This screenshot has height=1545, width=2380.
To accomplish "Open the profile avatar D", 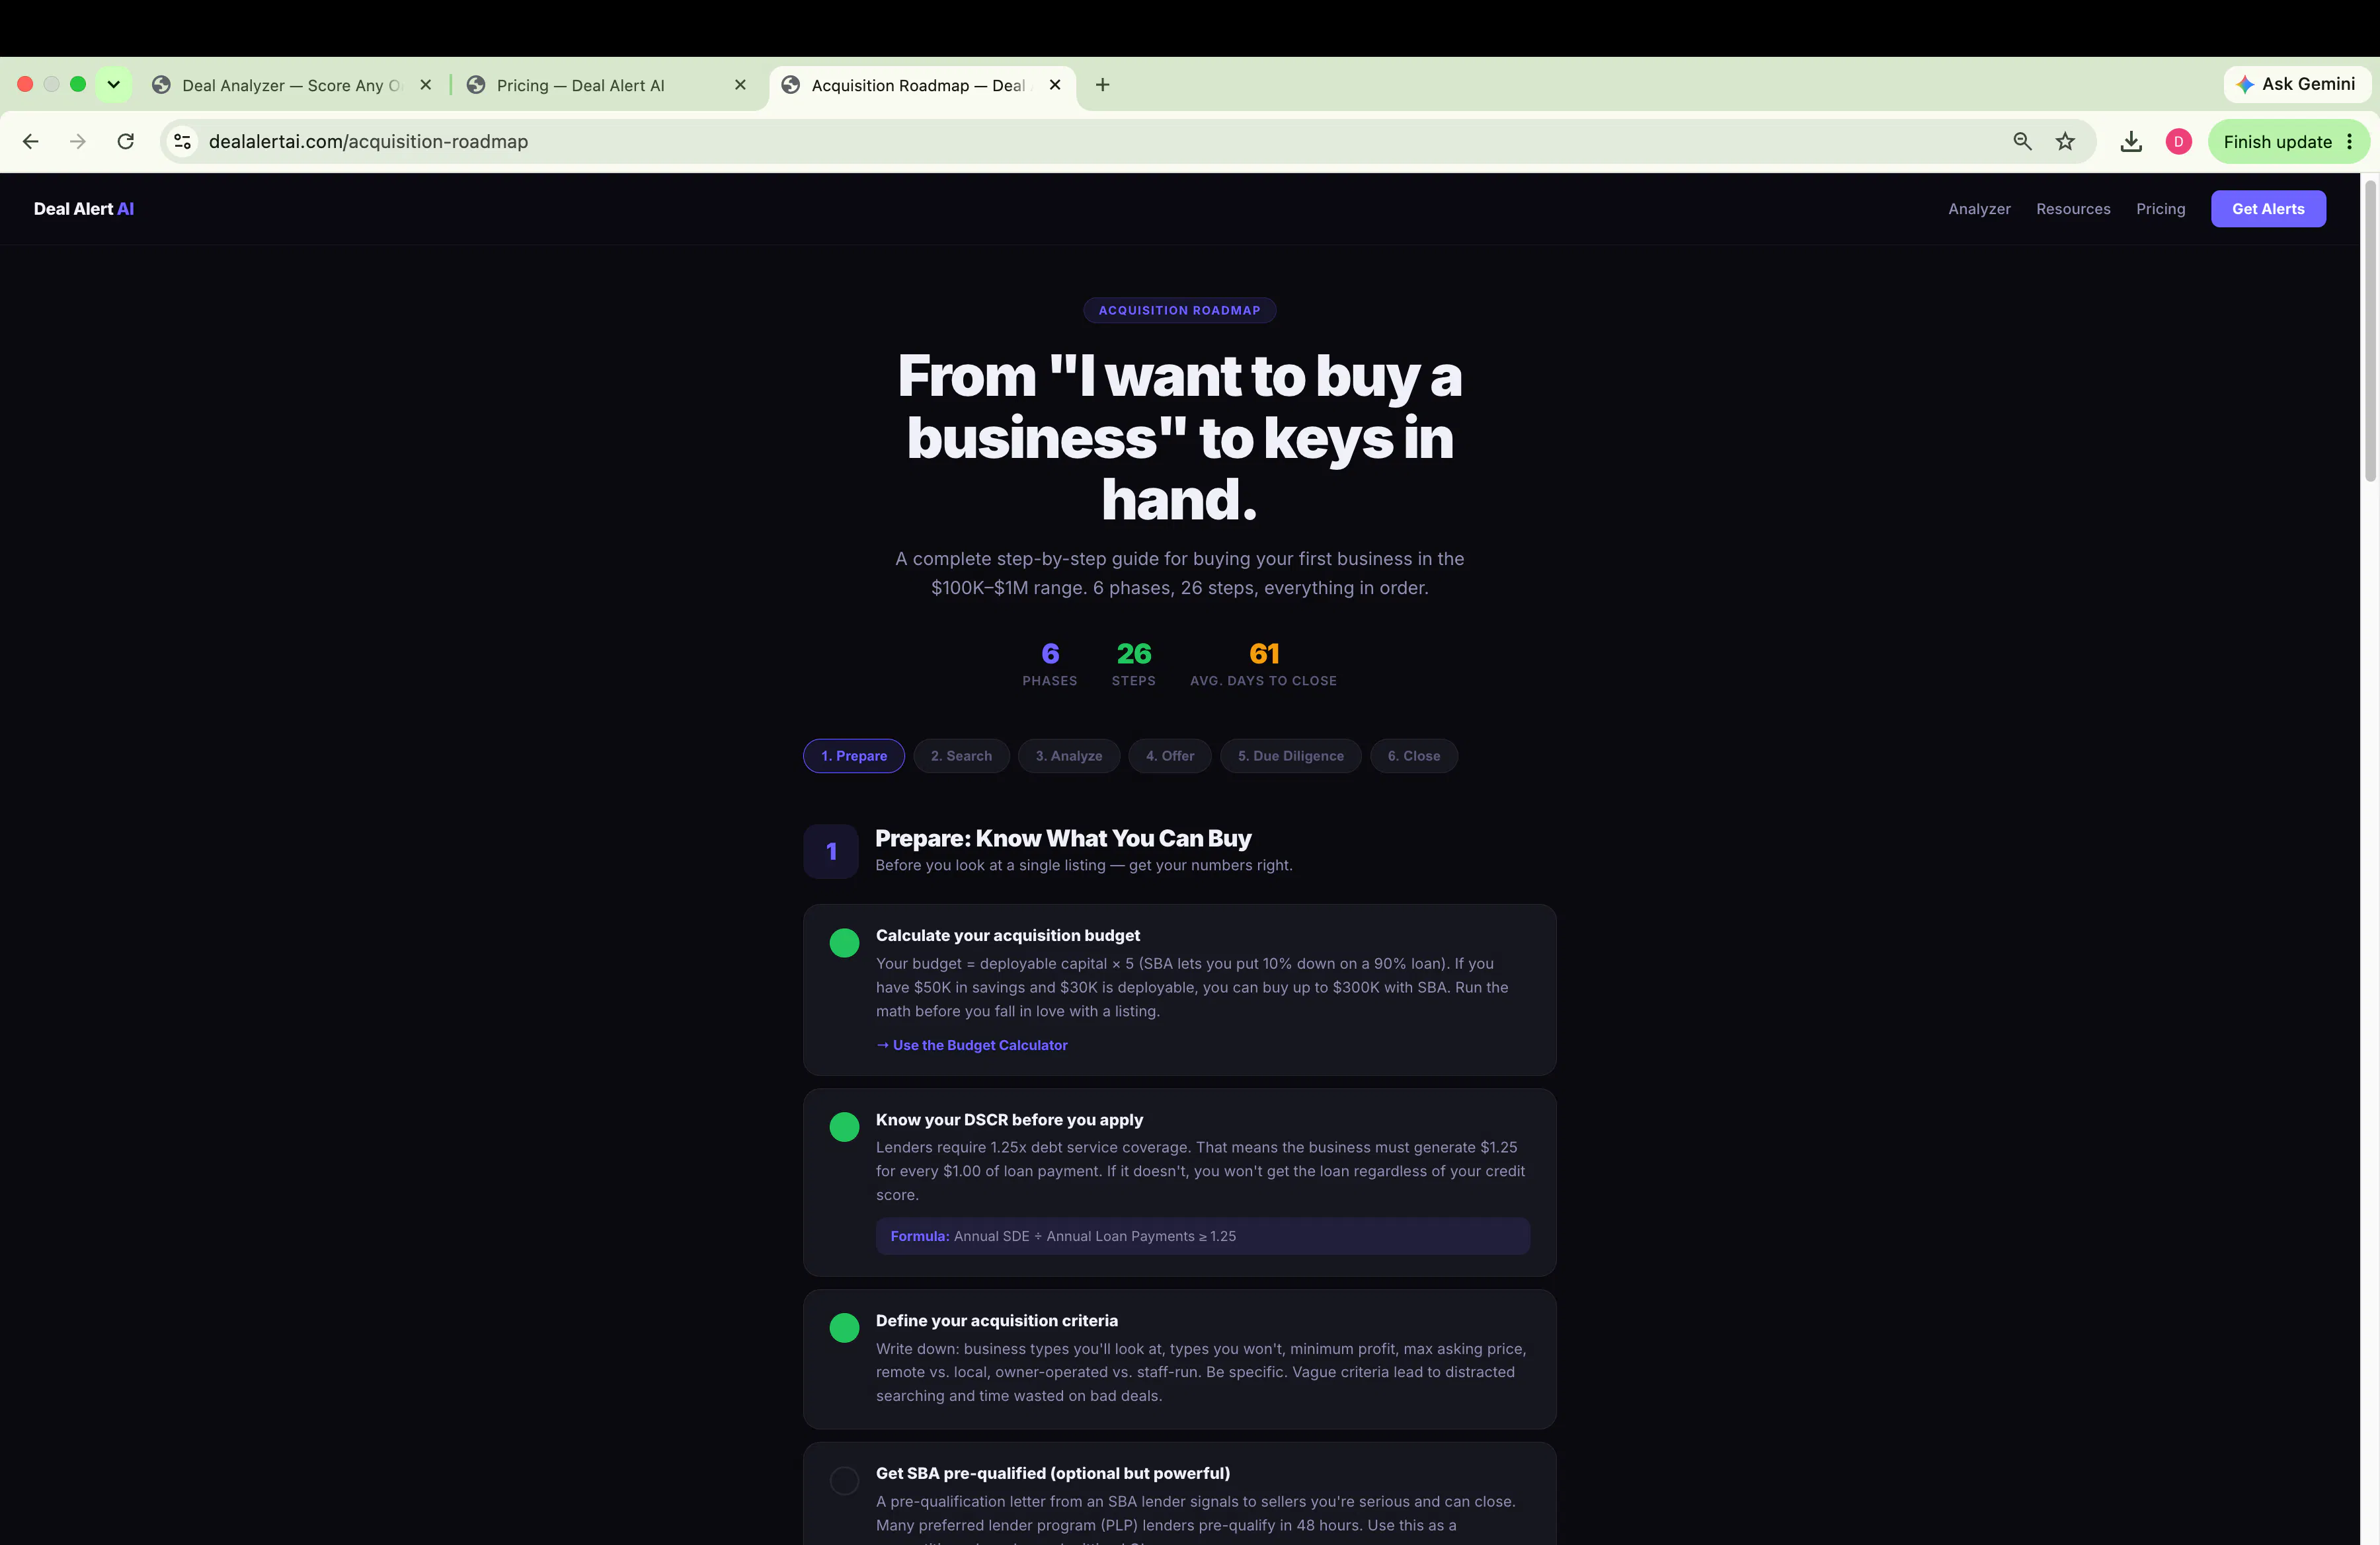I will 2179,142.
